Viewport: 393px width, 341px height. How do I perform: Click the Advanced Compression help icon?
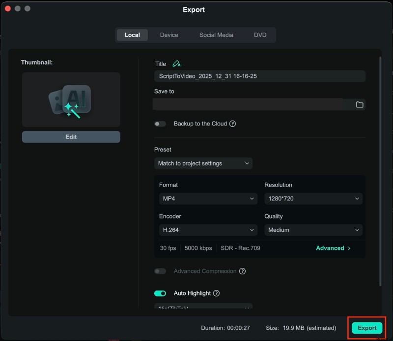[x=242, y=271]
